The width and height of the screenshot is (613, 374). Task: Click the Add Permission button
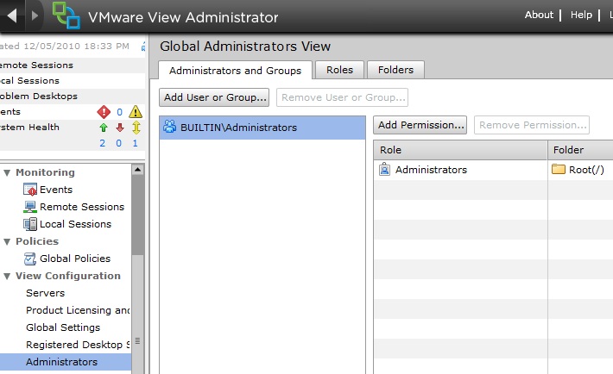(x=420, y=125)
